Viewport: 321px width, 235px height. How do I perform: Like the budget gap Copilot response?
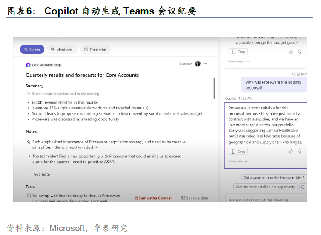[291, 52]
